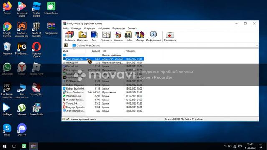Click the Удалить (Delete) toolbar icon

(118, 36)
